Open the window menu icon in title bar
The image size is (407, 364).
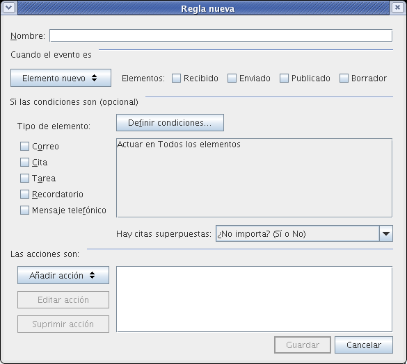click(9, 8)
